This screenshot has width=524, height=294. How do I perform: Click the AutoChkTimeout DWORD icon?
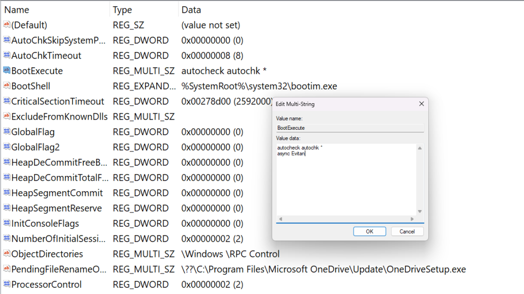click(7, 55)
